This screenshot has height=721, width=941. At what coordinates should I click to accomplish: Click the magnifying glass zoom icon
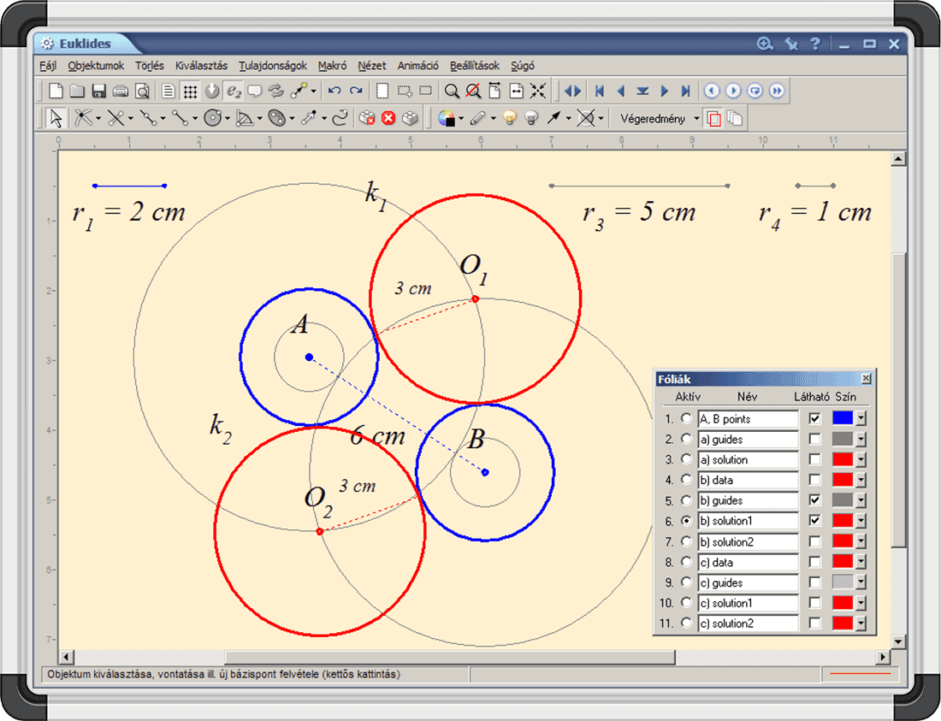451,91
